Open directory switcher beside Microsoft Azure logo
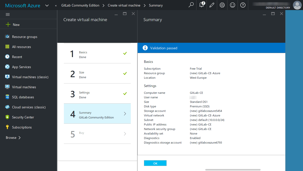 tap(47, 5)
